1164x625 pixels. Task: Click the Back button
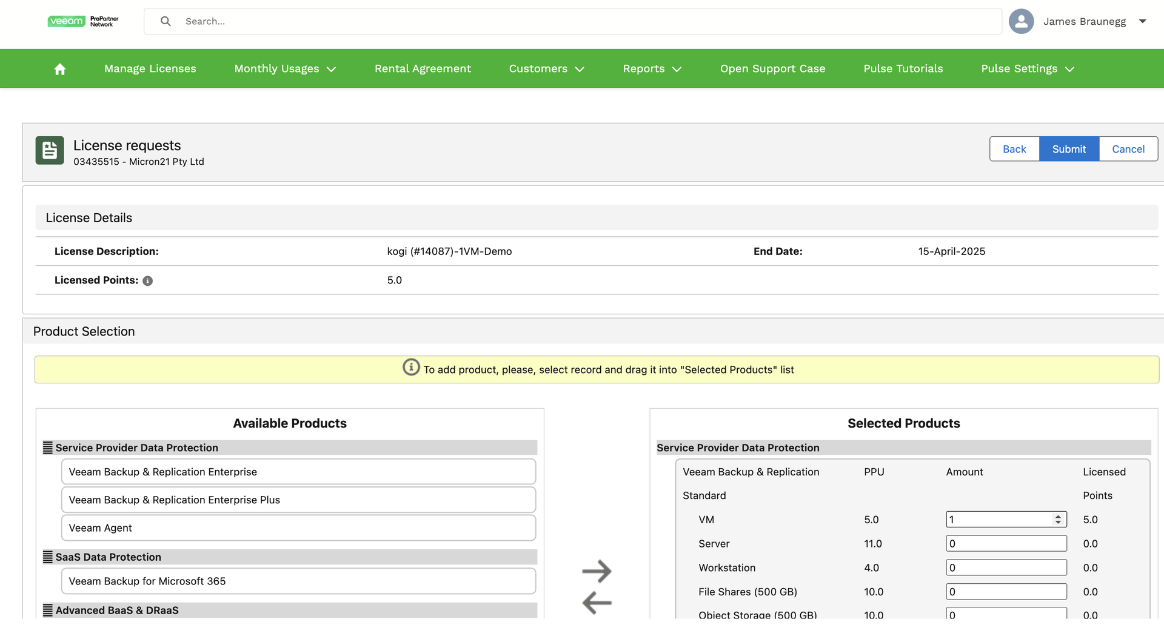[x=1014, y=149]
